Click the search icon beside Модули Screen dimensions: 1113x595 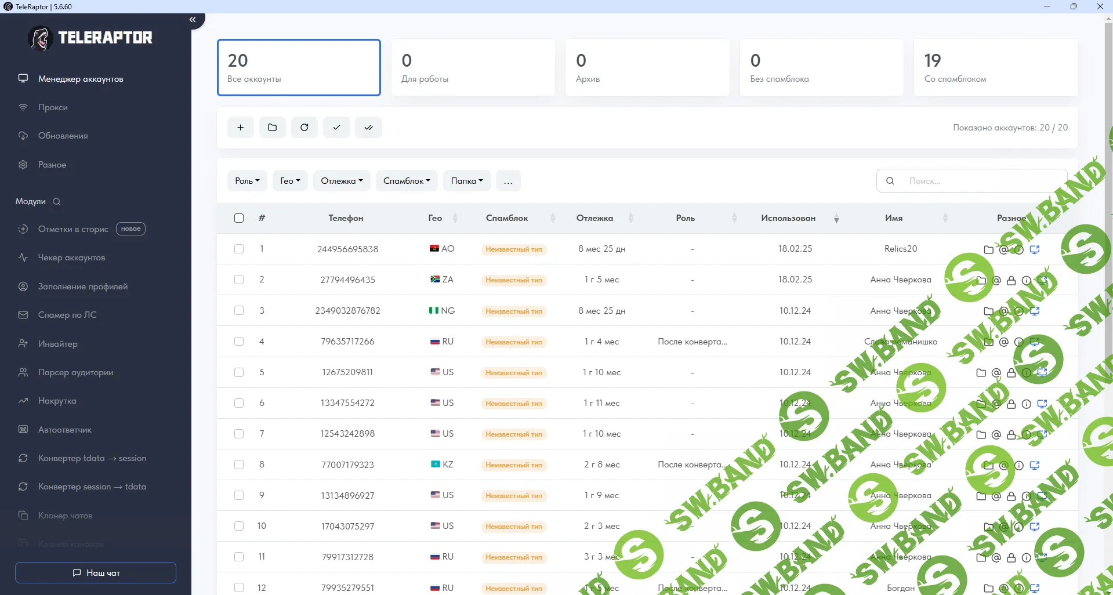tap(57, 202)
